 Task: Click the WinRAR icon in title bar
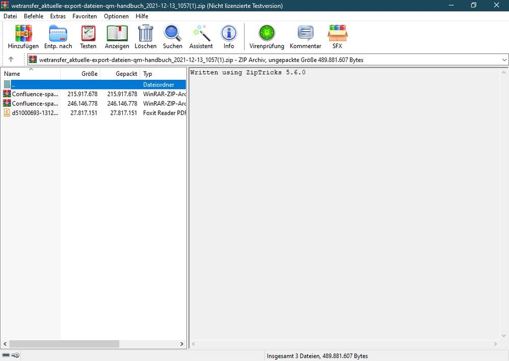[5, 5]
